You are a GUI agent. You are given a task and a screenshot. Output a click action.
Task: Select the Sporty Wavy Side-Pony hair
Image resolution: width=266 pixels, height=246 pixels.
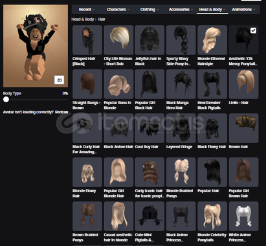click(181, 40)
